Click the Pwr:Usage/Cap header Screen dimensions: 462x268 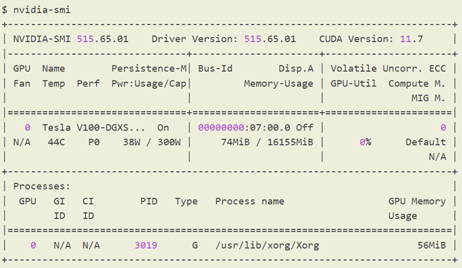tap(149, 83)
